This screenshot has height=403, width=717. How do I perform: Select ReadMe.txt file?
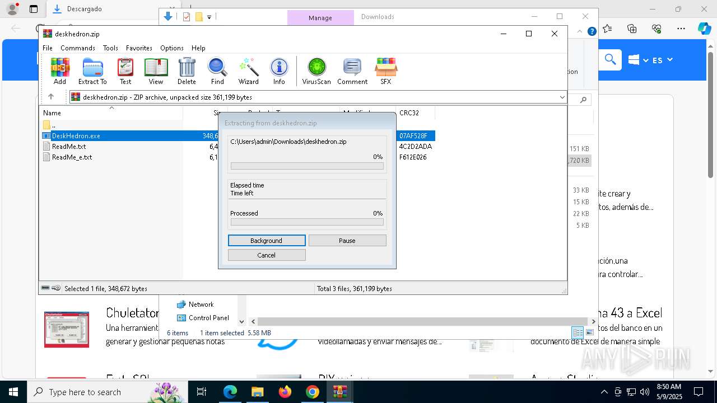click(69, 147)
